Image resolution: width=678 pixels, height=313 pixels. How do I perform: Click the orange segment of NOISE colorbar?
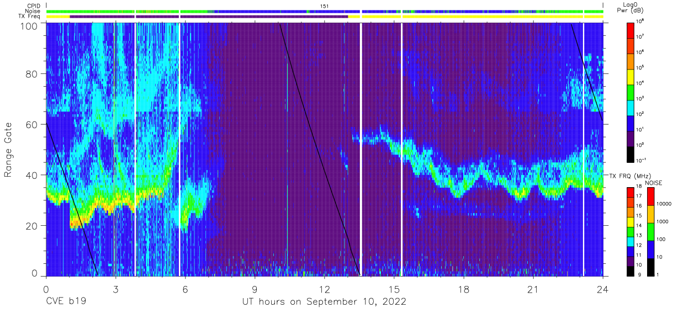coord(650,214)
